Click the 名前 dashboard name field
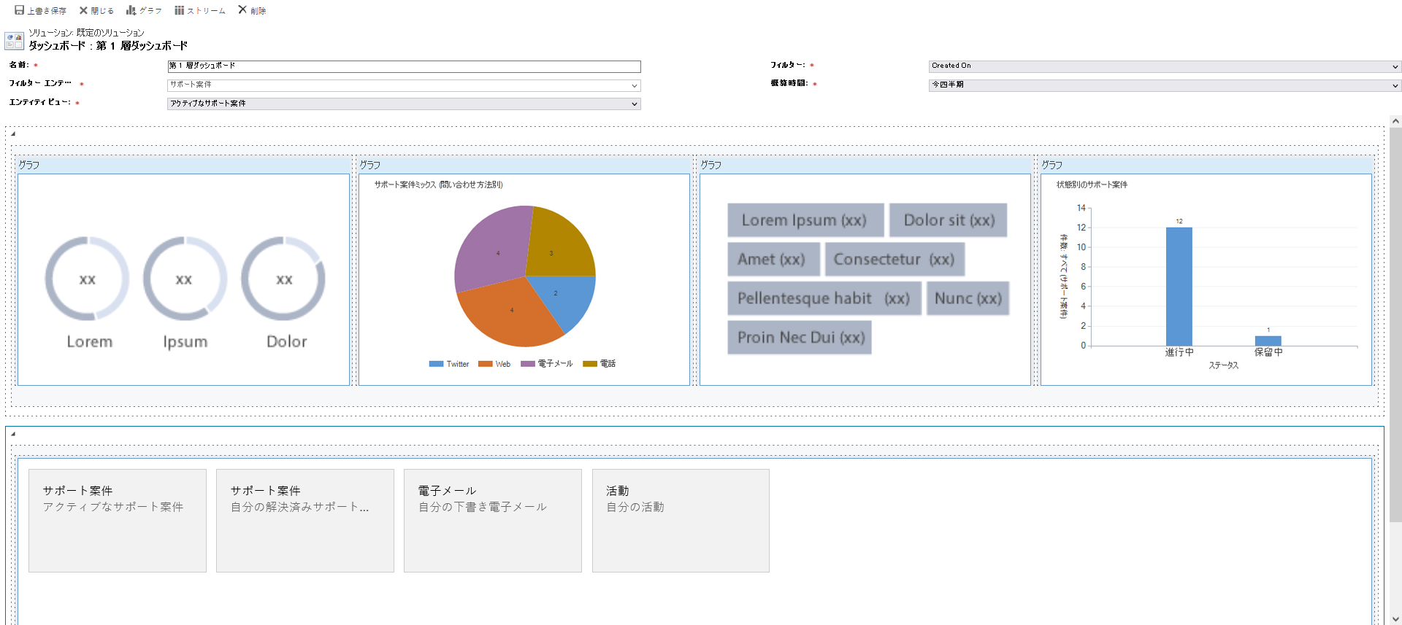Viewport: 1402px width, 625px height. tap(403, 66)
